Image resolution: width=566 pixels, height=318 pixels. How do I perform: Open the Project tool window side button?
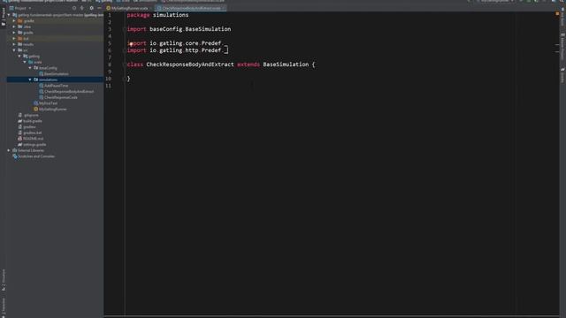pyautogui.click(x=4, y=17)
